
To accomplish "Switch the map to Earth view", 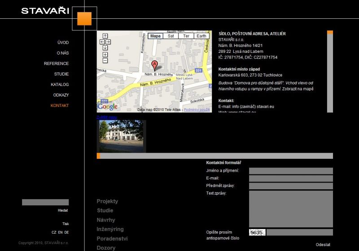I will (201, 36).
